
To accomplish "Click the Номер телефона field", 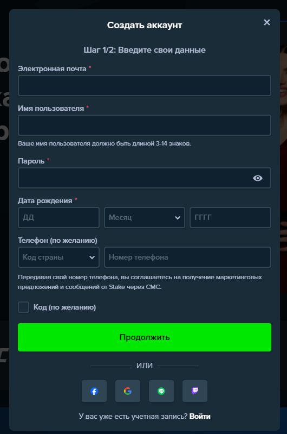I will coord(188,257).
